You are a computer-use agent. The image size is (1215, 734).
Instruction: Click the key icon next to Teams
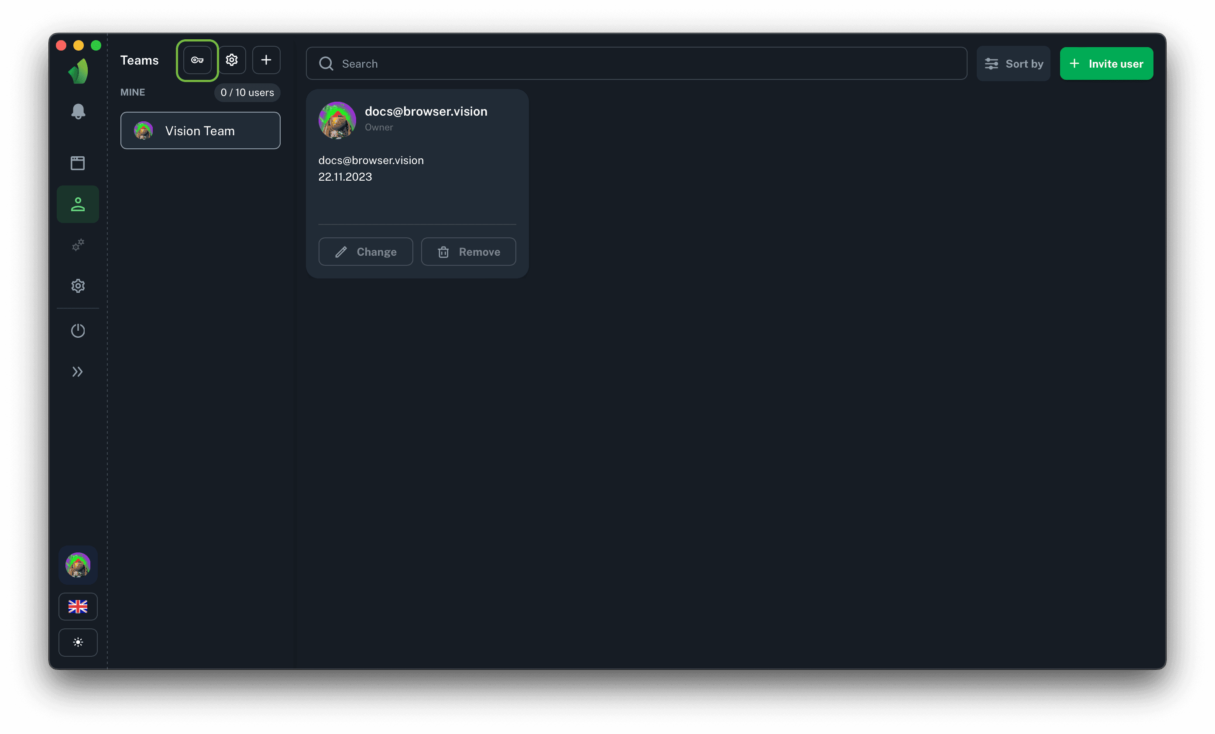point(197,60)
